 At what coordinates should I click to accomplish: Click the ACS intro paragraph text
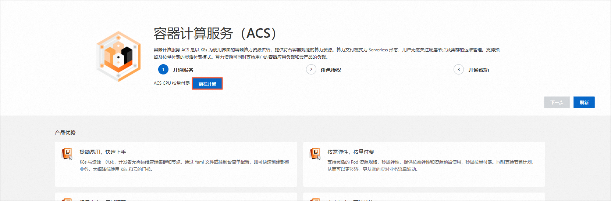point(327,53)
